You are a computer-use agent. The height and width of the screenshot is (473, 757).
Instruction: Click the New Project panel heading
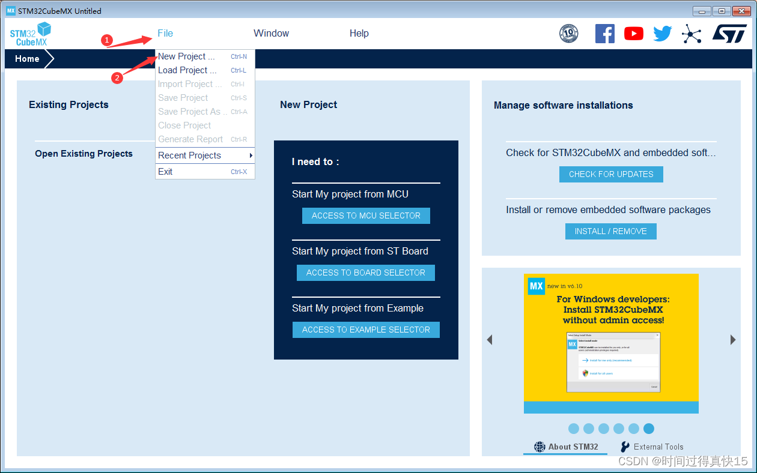click(309, 105)
